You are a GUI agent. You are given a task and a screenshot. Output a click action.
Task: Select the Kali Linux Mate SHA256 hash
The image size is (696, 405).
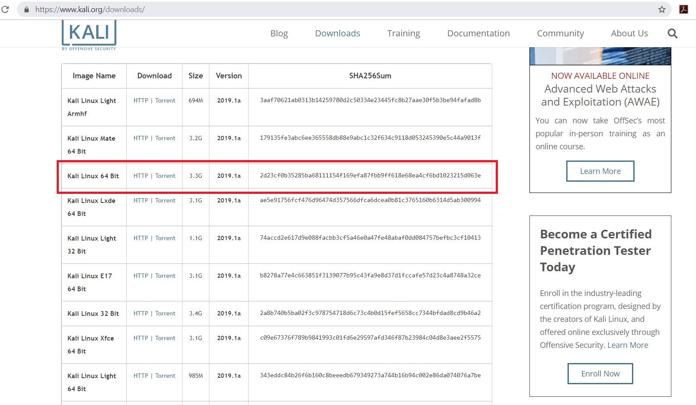point(370,138)
